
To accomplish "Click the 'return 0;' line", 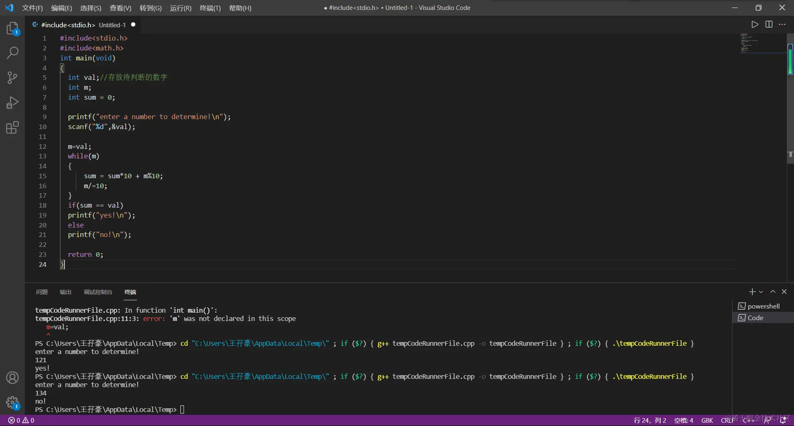I will (86, 254).
